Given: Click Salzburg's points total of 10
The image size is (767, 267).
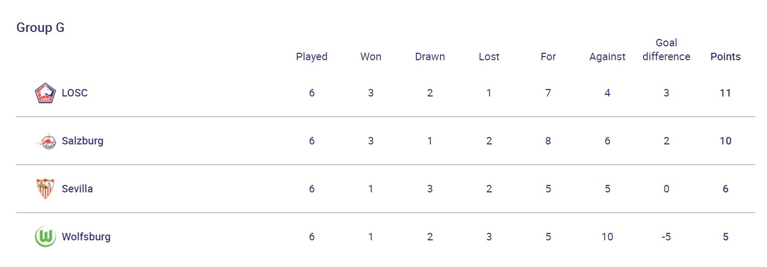Looking at the screenshot, I should point(725,141).
